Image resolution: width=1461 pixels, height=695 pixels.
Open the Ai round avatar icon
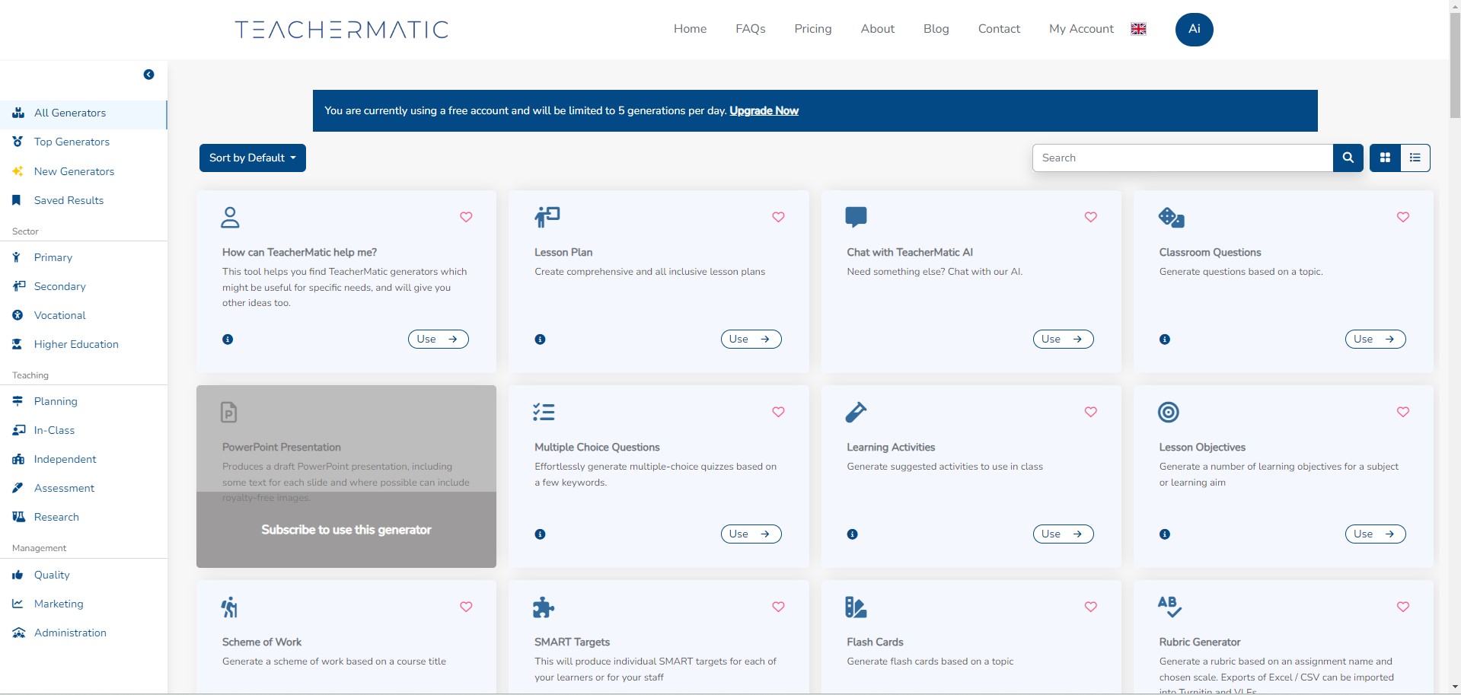pos(1194,29)
